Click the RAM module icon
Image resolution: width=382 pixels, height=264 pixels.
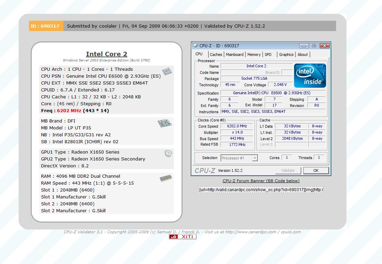pyautogui.click(x=166, y=178)
